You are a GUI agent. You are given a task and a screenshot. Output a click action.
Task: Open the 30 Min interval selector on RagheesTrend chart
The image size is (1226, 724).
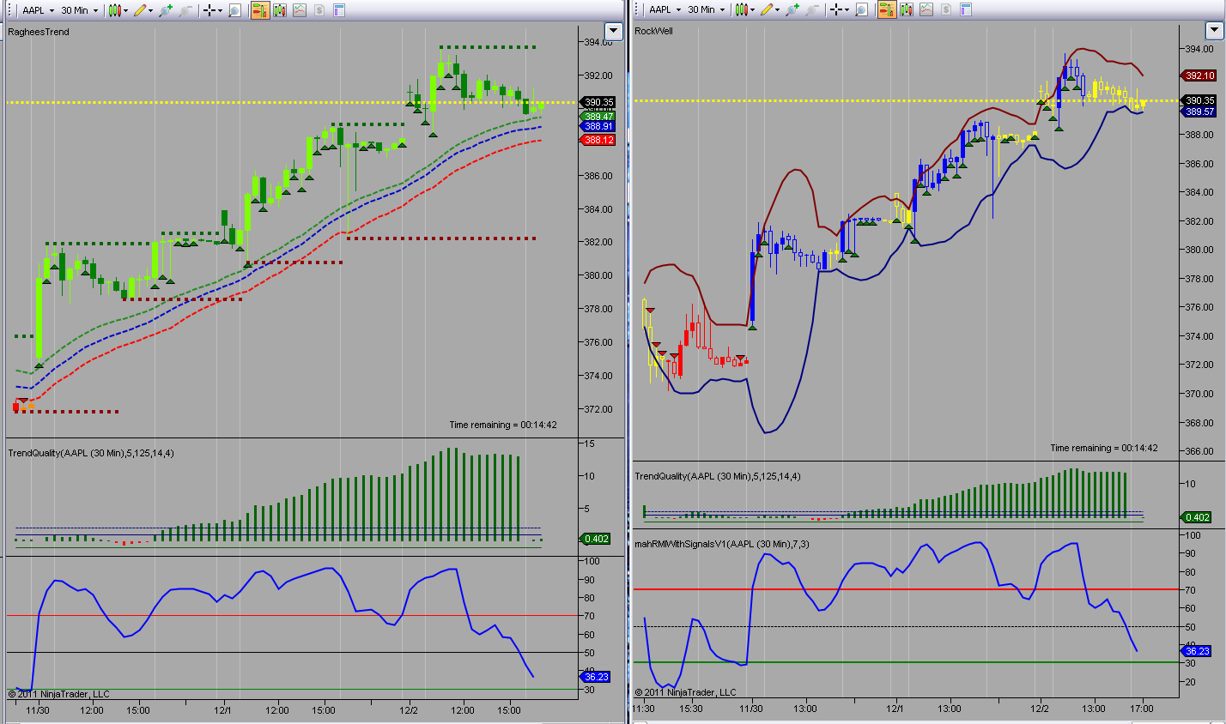[79, 10]
